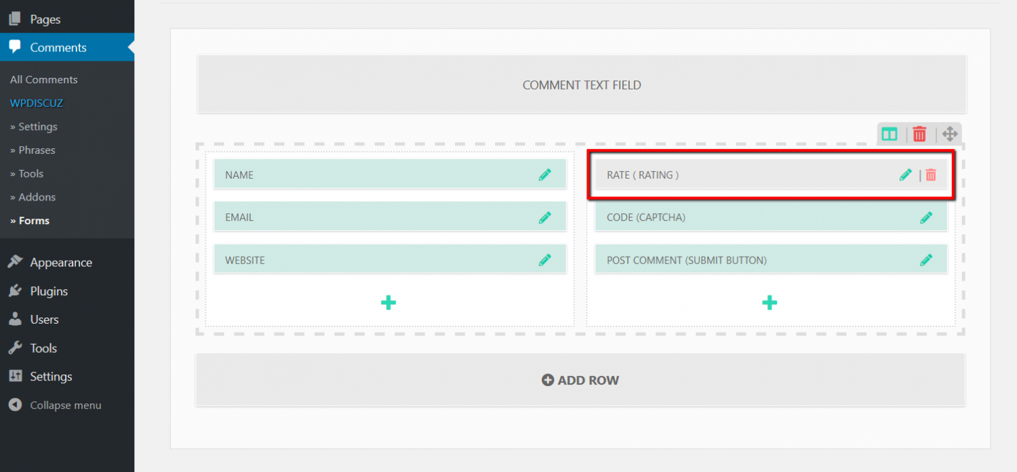Edit the RATE (RATING) field
The width and height of the screenshot is (1017, 472).
click(x=906, y=174)
